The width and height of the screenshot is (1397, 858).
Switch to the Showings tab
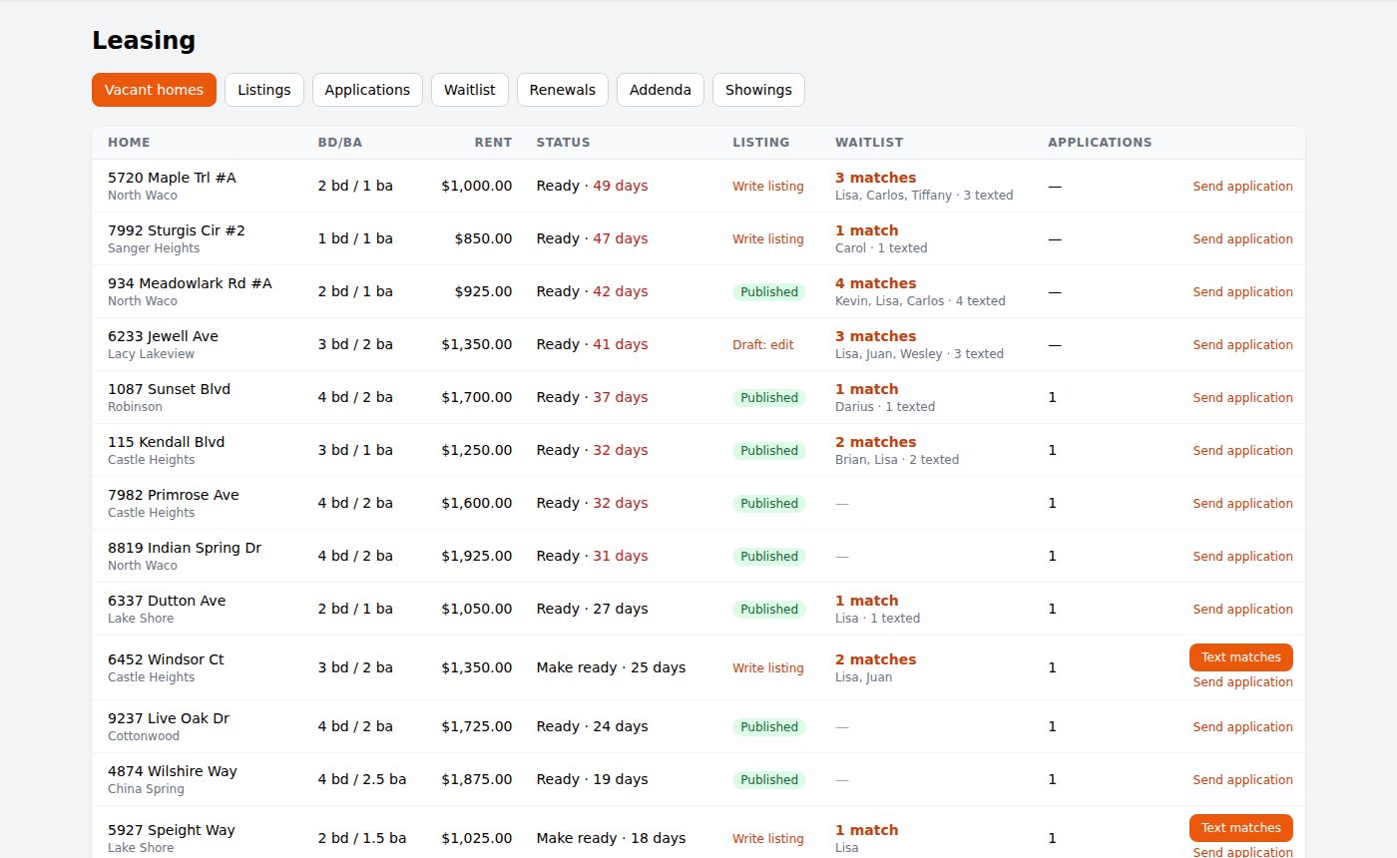click(758, 90)
